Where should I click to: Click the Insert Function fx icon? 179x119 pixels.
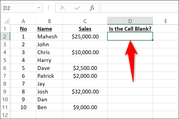(92, 8)
